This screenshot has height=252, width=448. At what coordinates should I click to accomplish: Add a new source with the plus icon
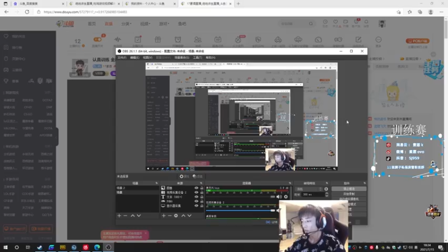click(x=164, y=216)
